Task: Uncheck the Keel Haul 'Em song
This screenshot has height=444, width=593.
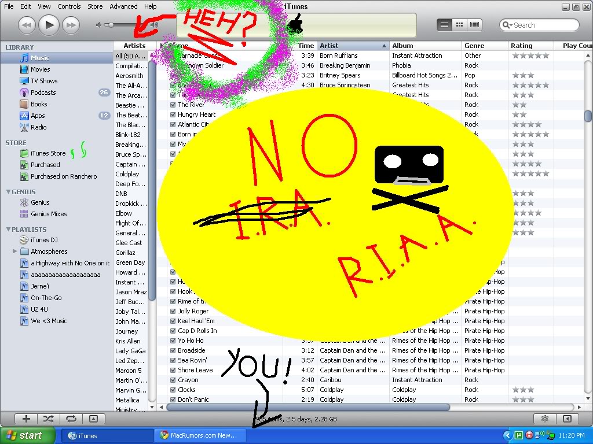Action: pos(173,321)
